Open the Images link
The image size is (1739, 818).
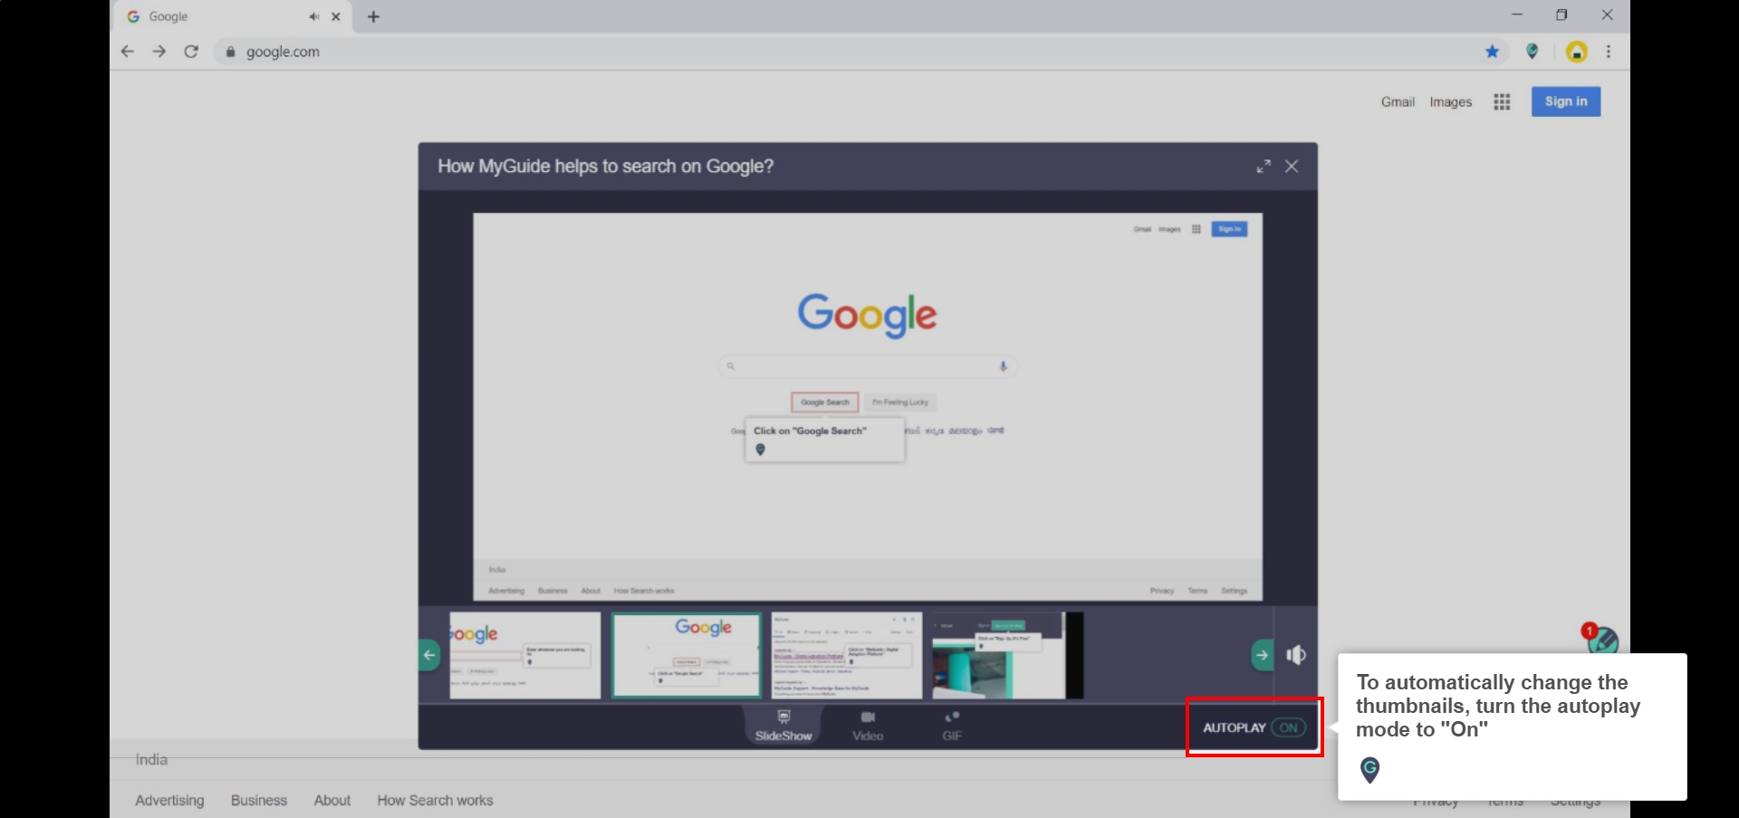[1451, 101]
